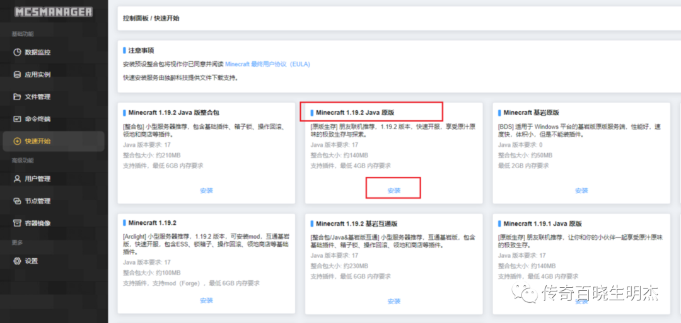The image size is (681, 323).
Task: Install Minecraft 1.19.2 Java 版整合包
Action: (x=206, y=190)
